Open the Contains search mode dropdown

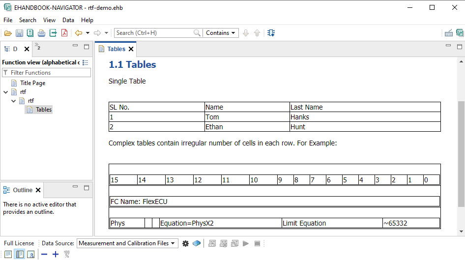tap(221, 33)
